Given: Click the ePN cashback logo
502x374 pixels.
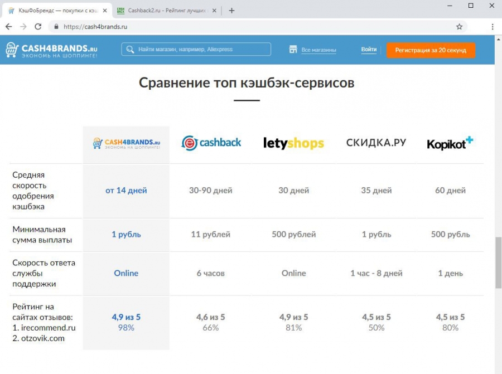Looking at the screenshot, I should click(211, 143).
